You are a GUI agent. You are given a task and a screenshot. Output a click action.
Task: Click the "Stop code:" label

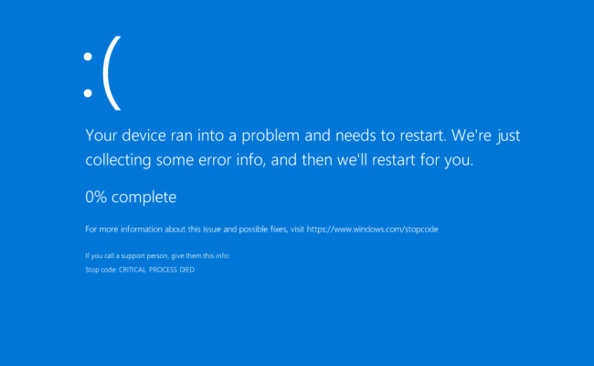101,271
